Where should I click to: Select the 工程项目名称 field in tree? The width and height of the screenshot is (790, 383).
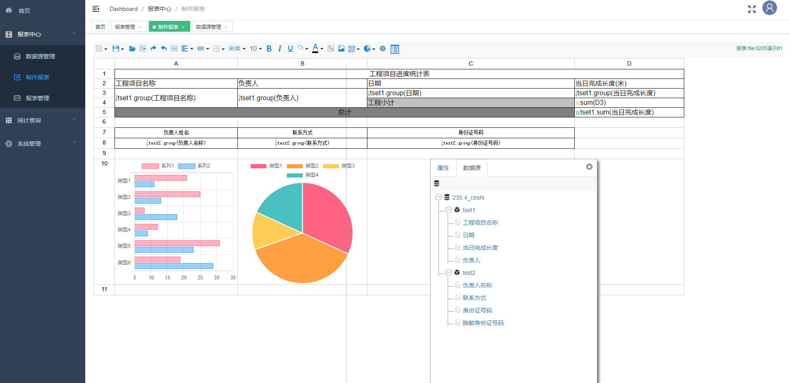480,223
